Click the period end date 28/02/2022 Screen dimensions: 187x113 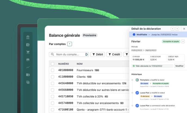click(151, 50)
